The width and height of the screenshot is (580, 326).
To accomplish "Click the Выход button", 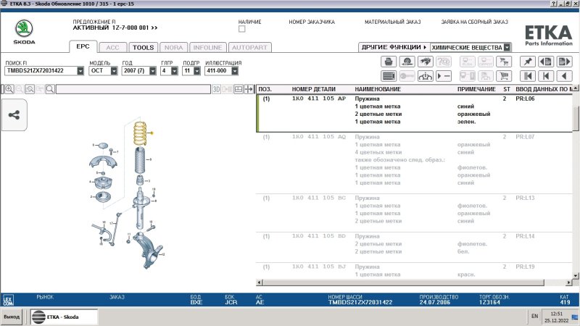I will coord(12,317).
